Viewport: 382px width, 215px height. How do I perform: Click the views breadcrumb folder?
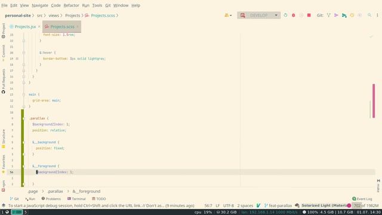click(54, 16)
